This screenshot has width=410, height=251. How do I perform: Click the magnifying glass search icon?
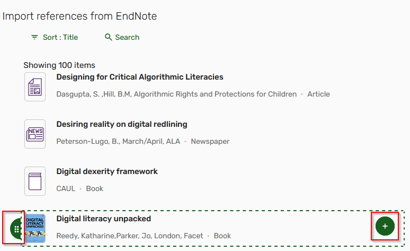click(108, 37)
